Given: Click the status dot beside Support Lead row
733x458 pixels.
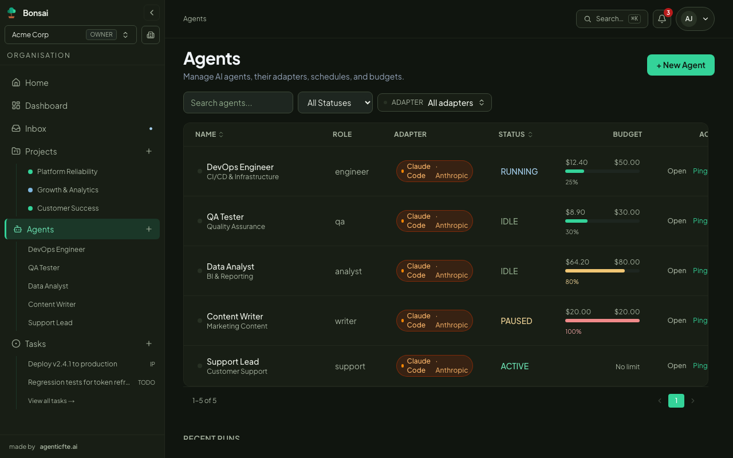Looking at the screenshot, I should [200, 366].
